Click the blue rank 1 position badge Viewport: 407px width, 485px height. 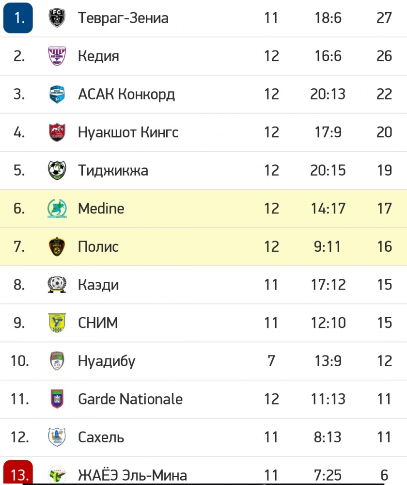pos(18,17)
